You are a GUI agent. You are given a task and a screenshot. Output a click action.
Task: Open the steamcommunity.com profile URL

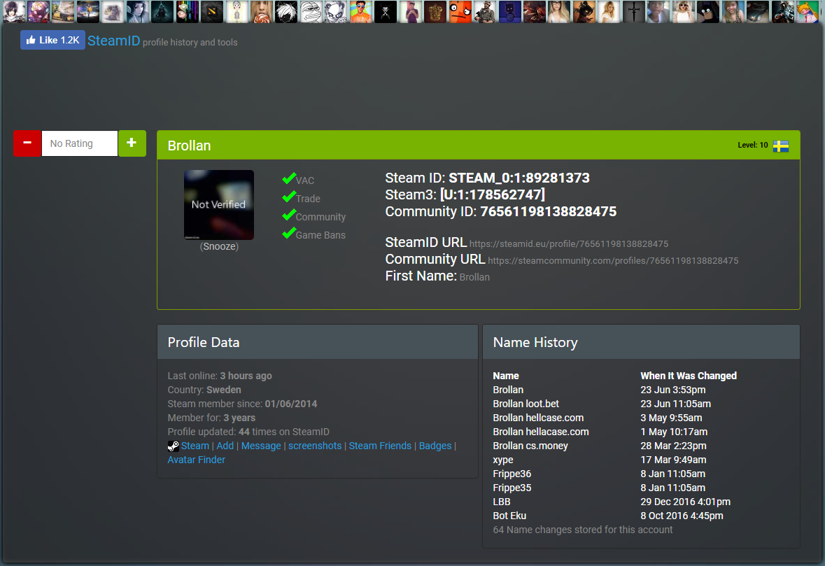coord(613,261)
